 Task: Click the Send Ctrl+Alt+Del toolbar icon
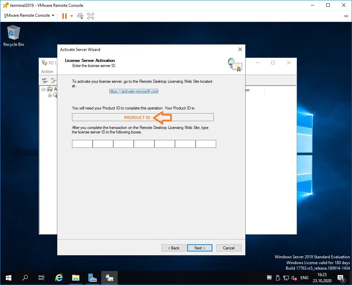(x=80, y=16)
